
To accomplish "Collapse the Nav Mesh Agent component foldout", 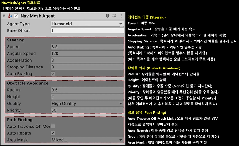I will [4, 16].
